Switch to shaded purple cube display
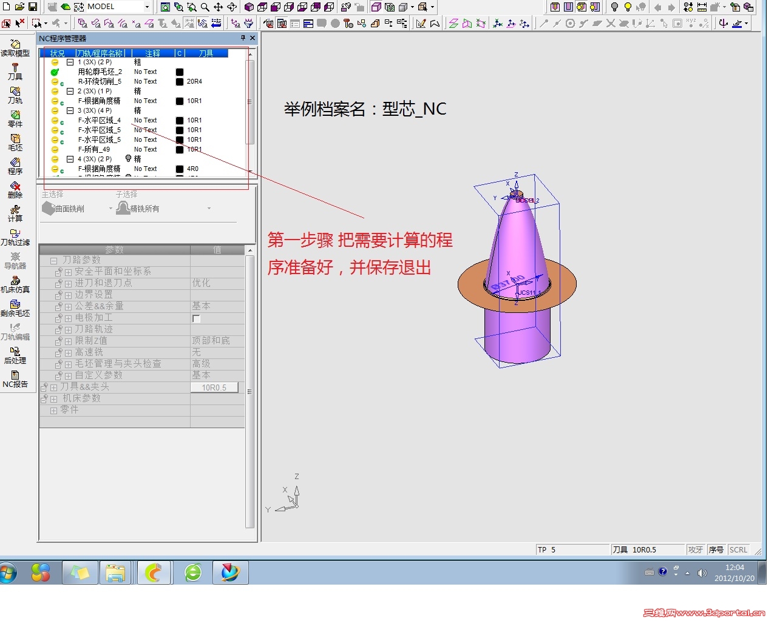This screenshot has height=621, width=777. click(x=249, y=7)
